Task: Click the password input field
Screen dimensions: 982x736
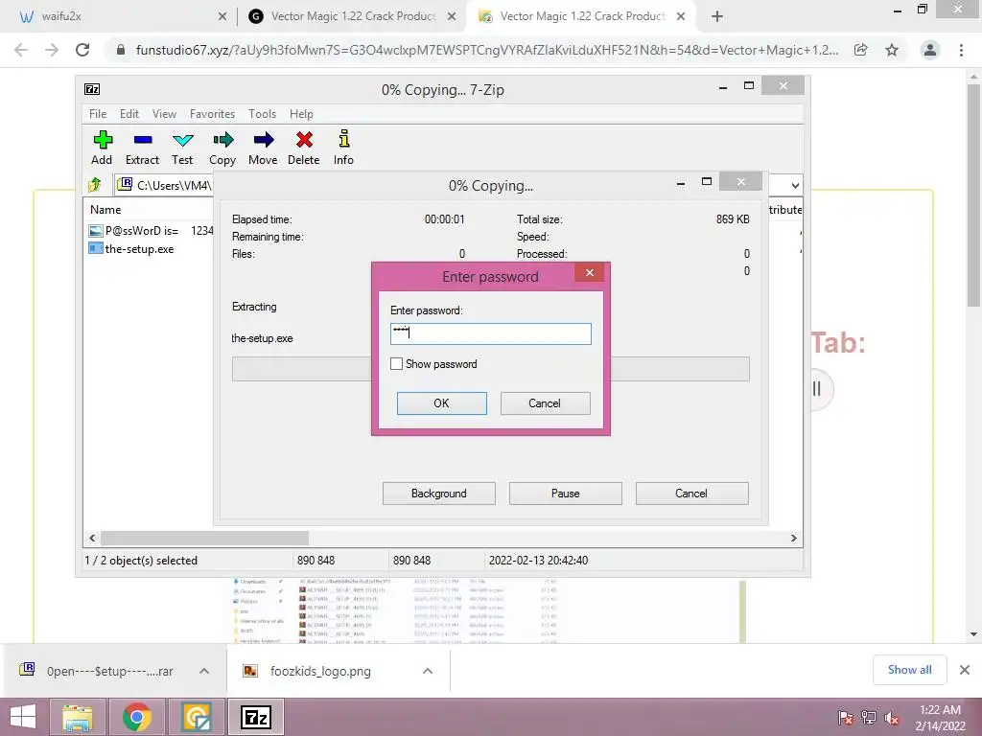Action: (490, 333)
